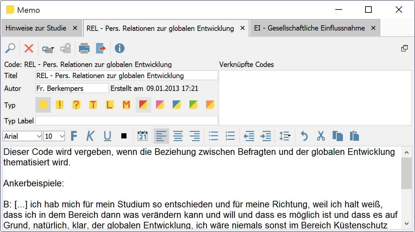Toggle underline formatting
The height and width of the screenshot is (232, 415).
(107, 136)
